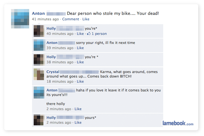204x136 pixels.
Task: Like Crystal's Karma comment
Action: point(80,81)
